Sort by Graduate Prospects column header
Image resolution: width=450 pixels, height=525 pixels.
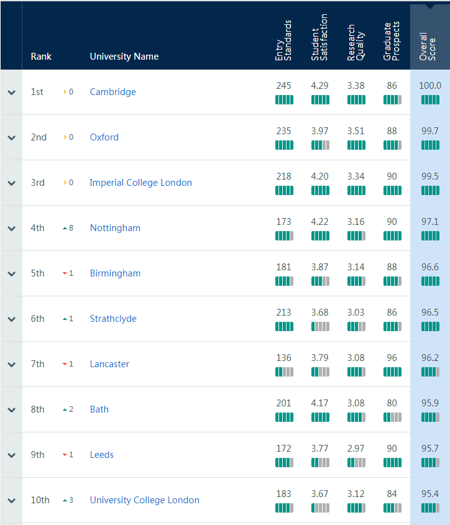click(x=392, y=41)
